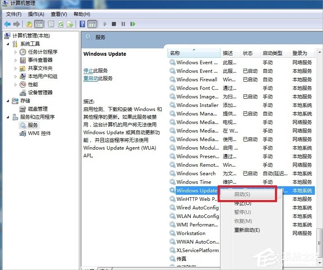323x270 pixels.
Task: Select the Windows Firewall service row
Action: (x=241, y=80)
